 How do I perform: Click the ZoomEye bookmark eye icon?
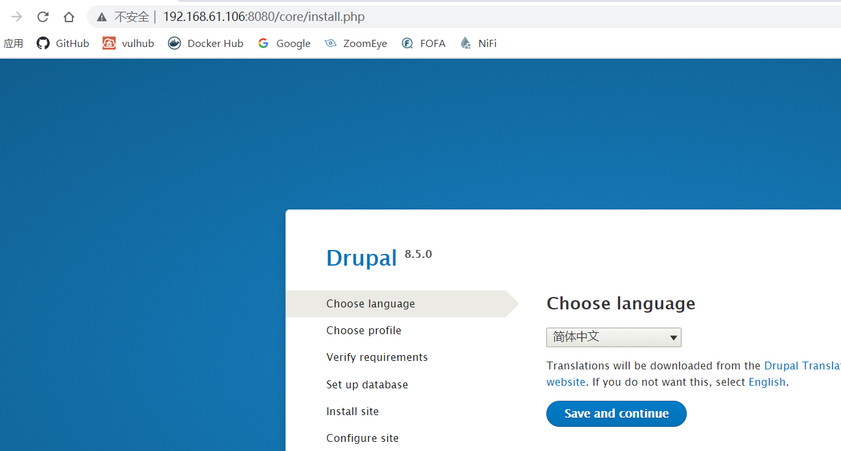click(x=331, y=43)
